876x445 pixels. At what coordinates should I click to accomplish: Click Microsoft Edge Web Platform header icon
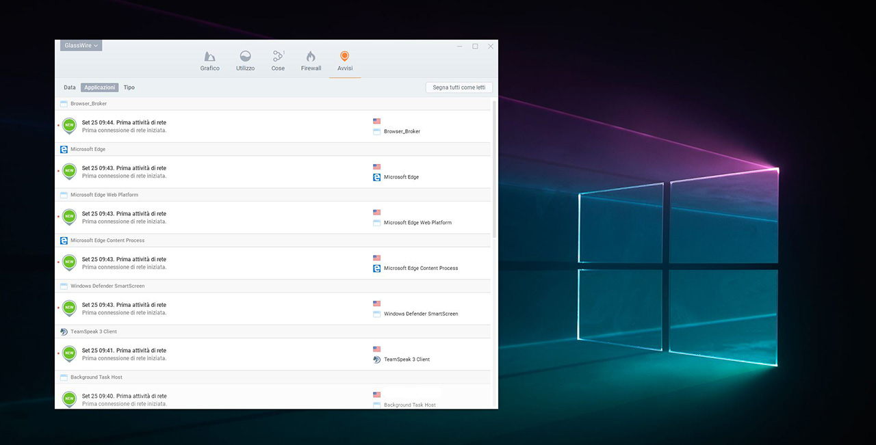(64, 195)
